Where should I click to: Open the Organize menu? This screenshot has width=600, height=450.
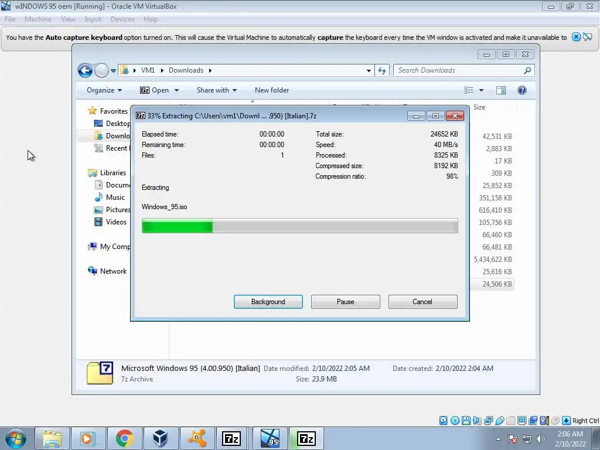104,90
